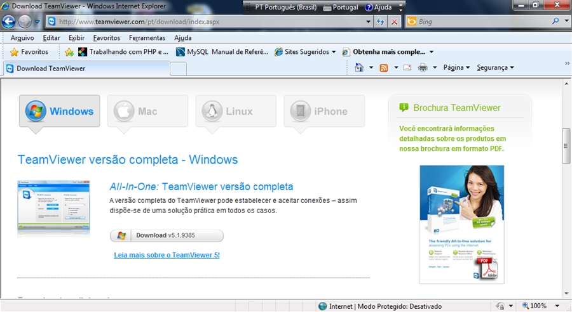Open the Ajuda menu in menu bar
Viewport: 572px width, 312px height.
tap(183, 38)
